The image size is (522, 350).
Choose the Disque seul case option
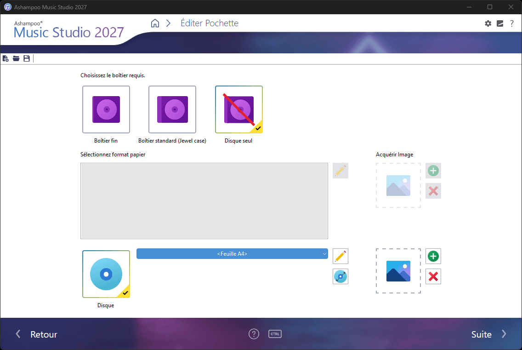[x=238, y=109]
